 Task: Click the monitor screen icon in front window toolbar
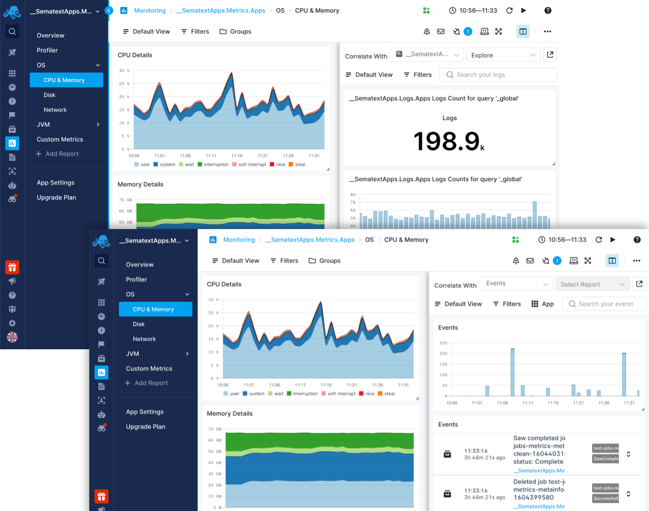574,261
